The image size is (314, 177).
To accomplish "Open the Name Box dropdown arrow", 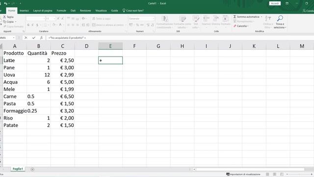I will pyautogui.click(x=14, y=38).
